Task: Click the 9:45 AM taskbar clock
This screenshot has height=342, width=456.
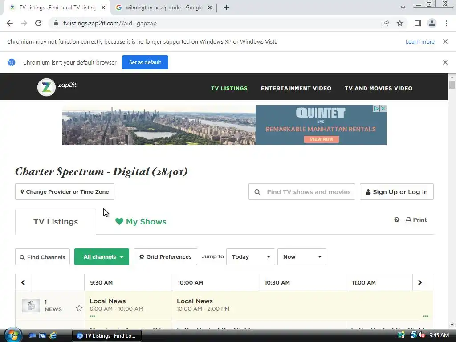Action: pyautogui.click(x=439, y=335)
